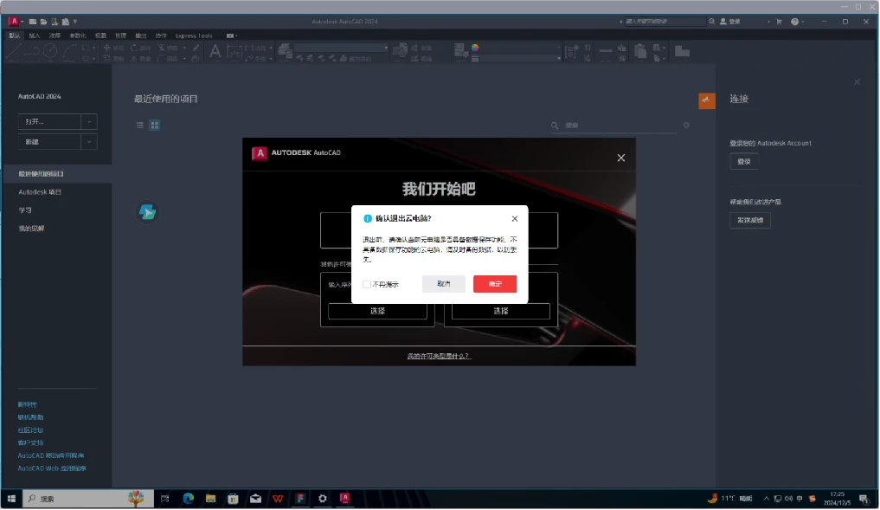Open Layer Properties icon in ribbon
This screenshot has width=880, height=510.
point(285,50)
